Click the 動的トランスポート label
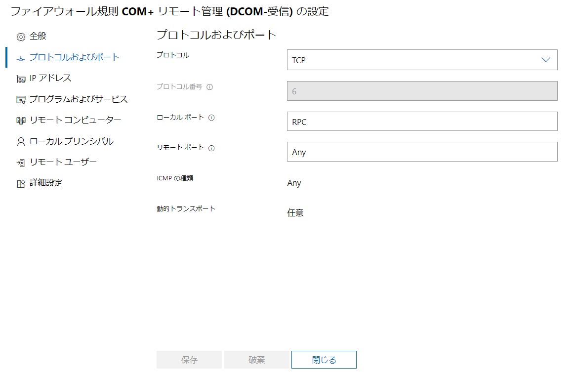The image size is (573, 374). tap(186, 208)
